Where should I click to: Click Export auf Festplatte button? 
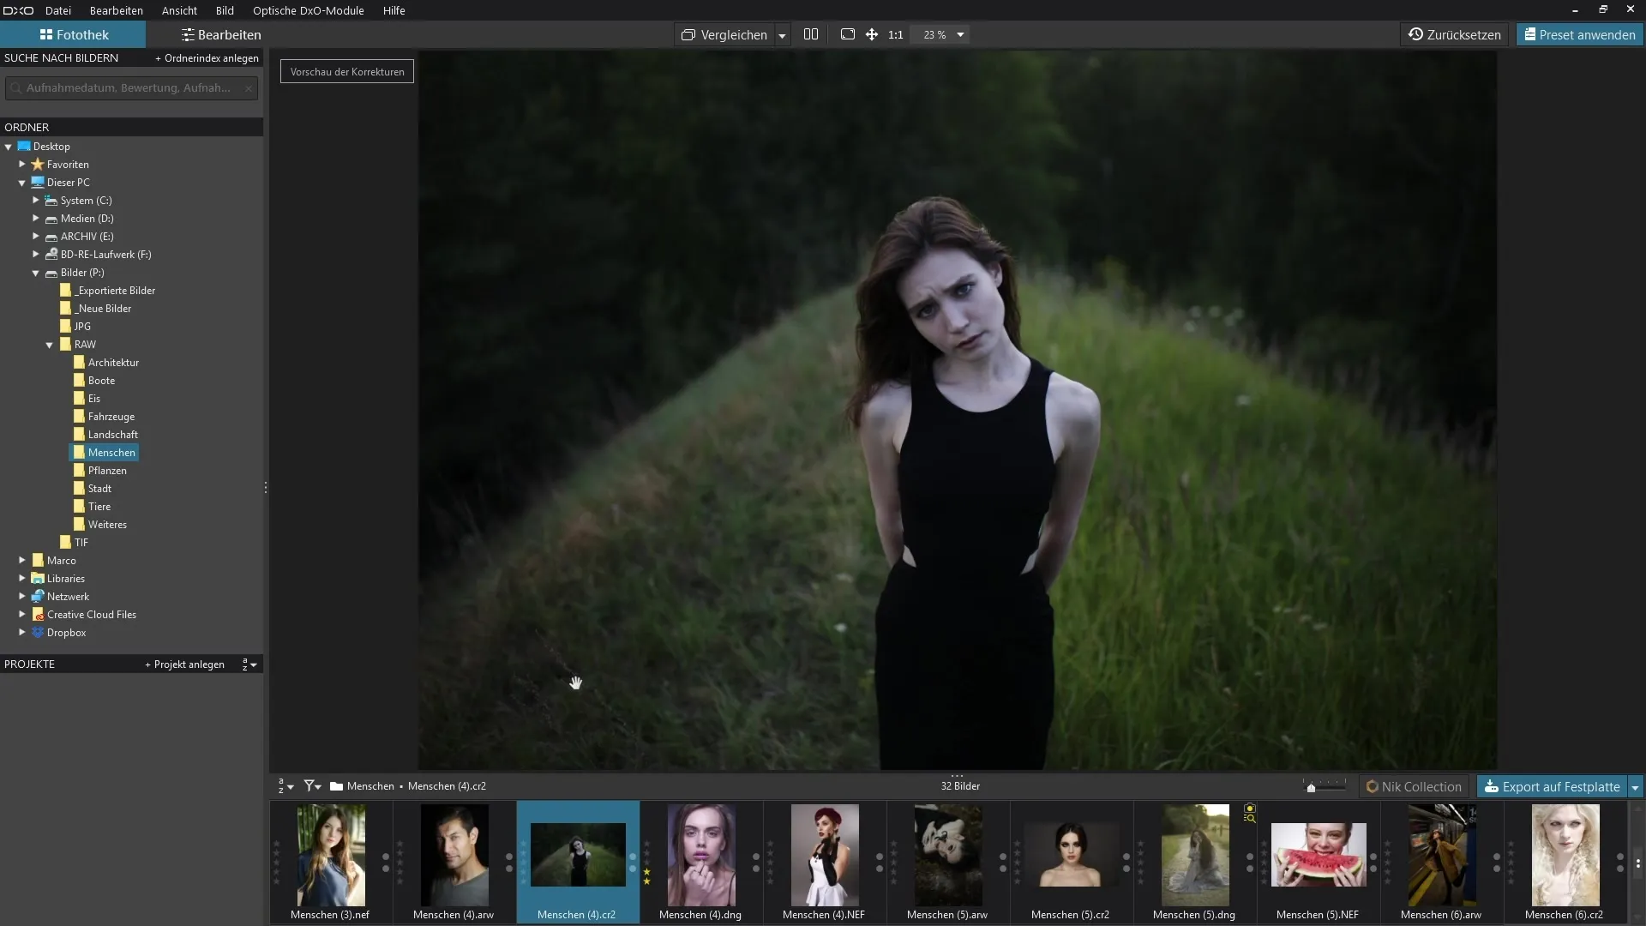pyautogui.click(x=1552, y=787)
